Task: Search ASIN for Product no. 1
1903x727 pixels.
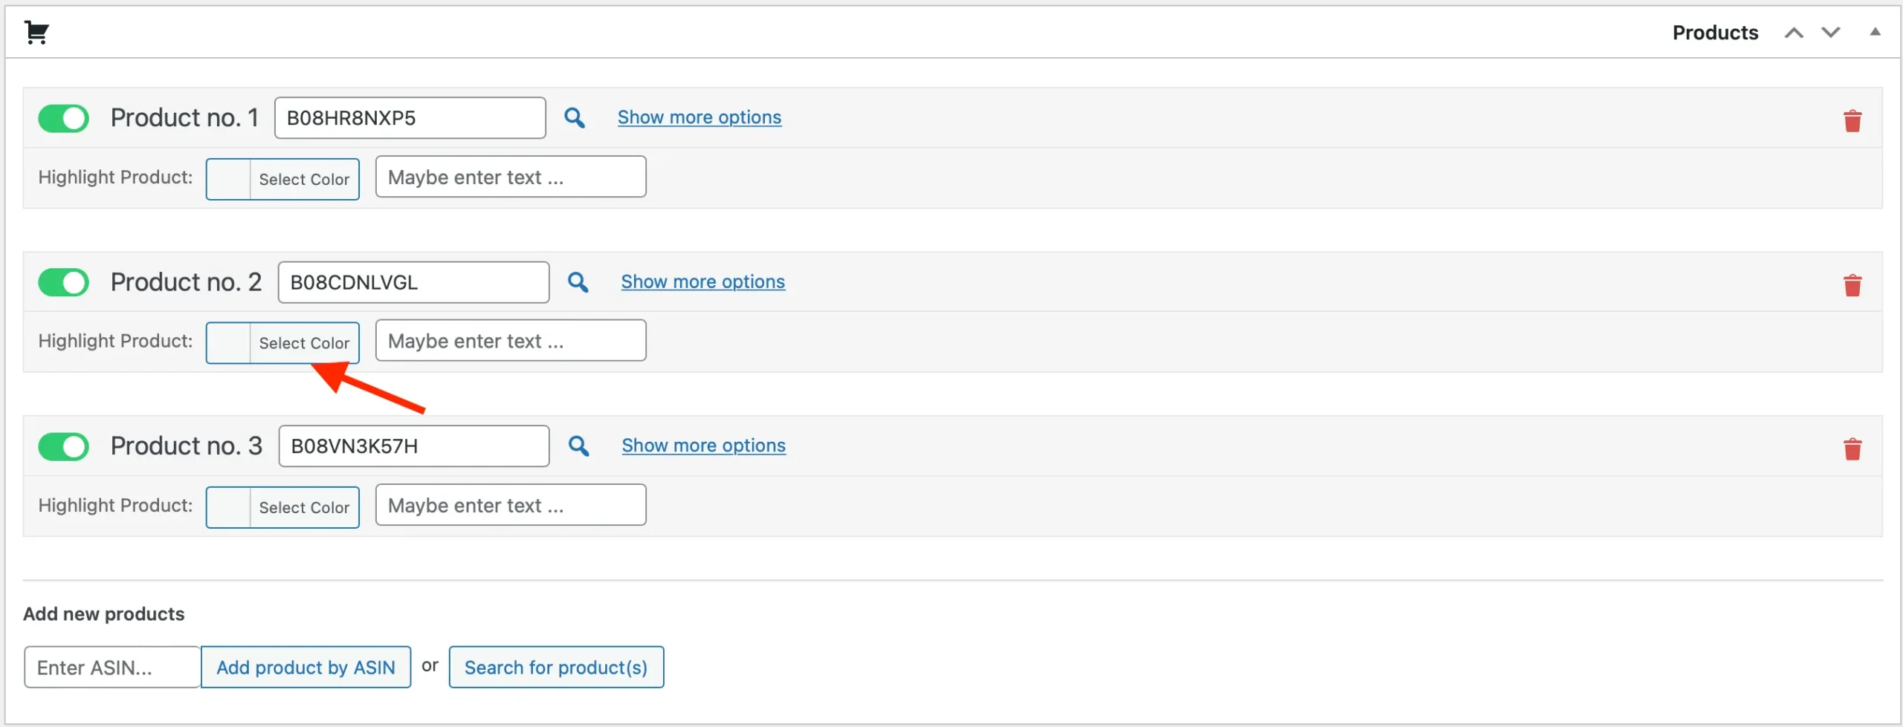Action: tap(574, 118)
